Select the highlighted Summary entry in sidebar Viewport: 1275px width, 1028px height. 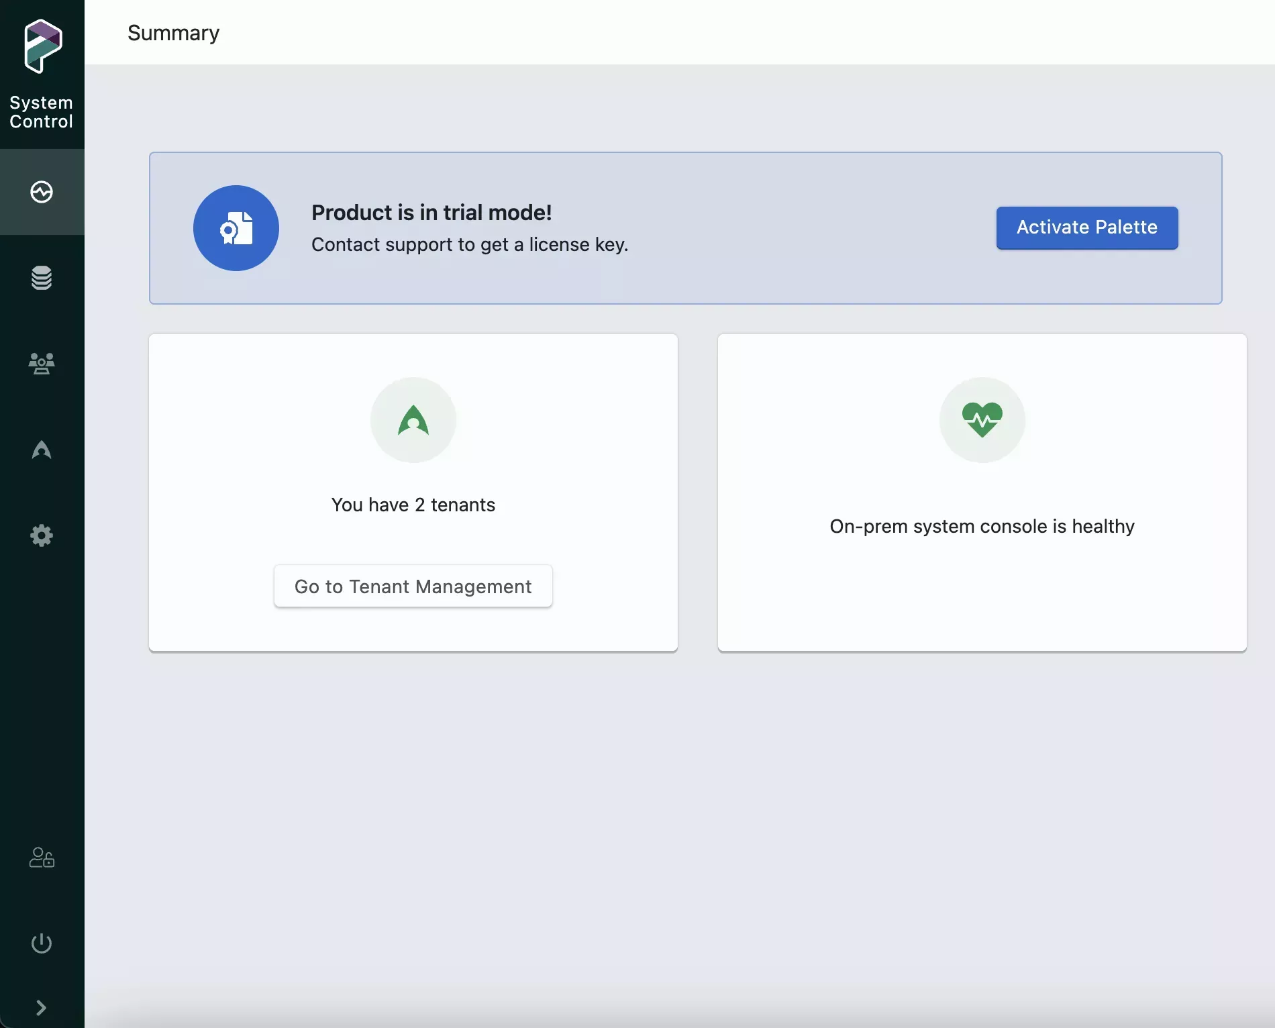click(x=41, y=192)
